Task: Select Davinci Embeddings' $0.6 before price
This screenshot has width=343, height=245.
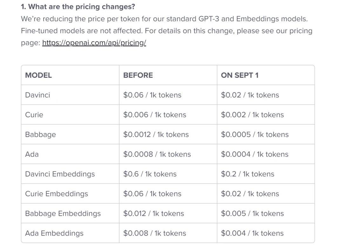Action: (x=150, y=174)
